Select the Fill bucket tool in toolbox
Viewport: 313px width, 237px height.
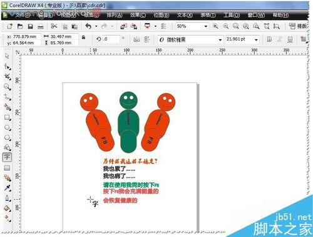[x=8, y=208]
